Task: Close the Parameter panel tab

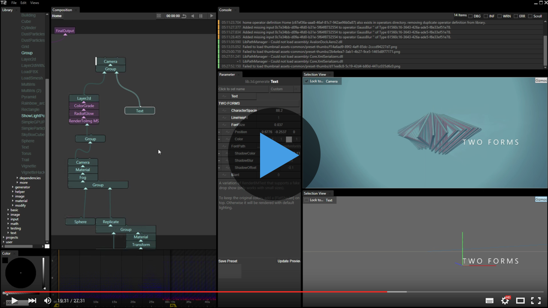Action: pos(239,75)
